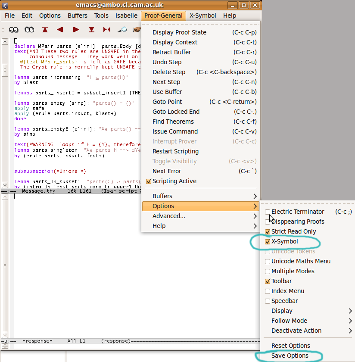
Task: Select Restart Scripting from the menu
Action: point(175,152)
